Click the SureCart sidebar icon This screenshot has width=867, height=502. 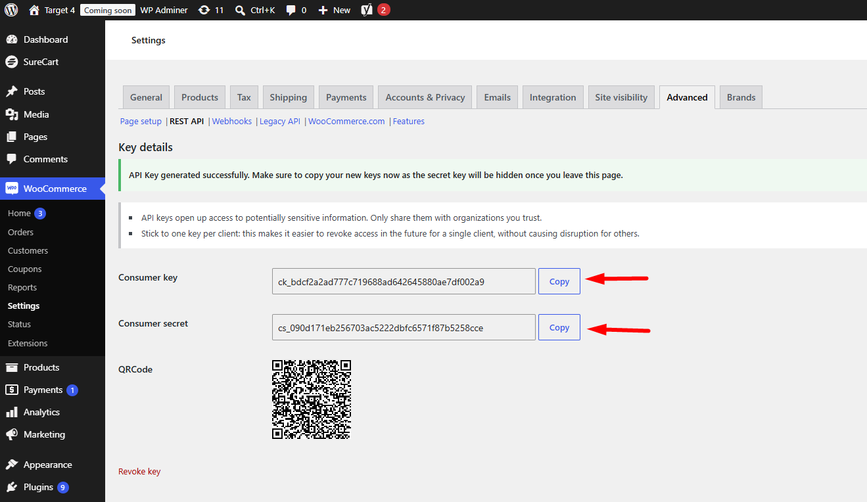(x=12, y=62)
